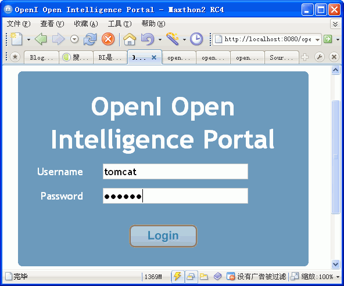Click the Undo closed tab icon
The height and width of the screenshot is (286, 344).
pos(148,39)
